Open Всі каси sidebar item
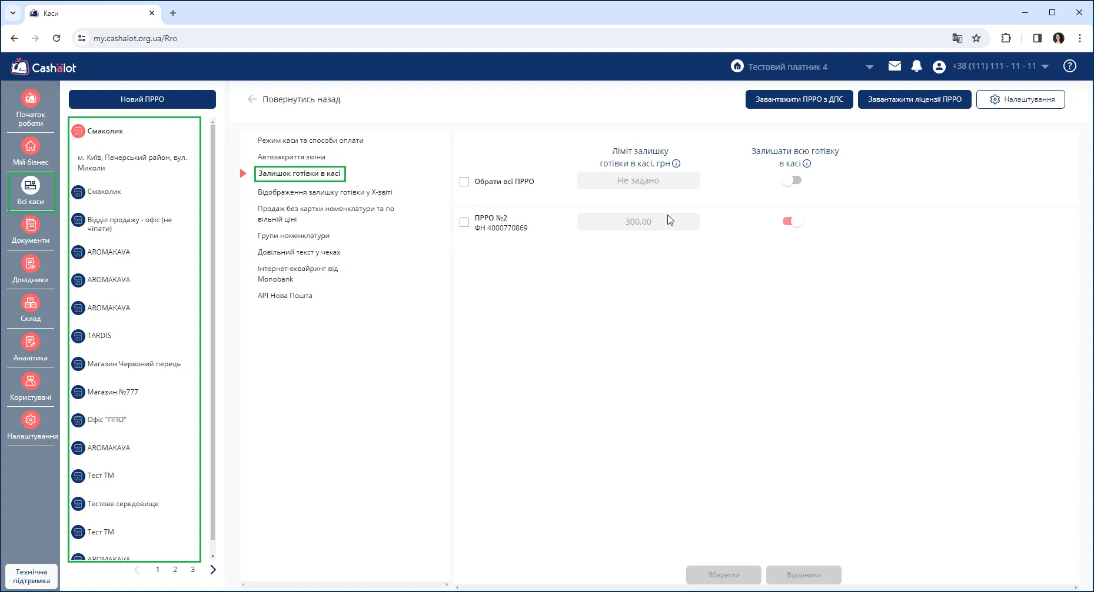The image size is (1094, 592). tap(31, 192)
